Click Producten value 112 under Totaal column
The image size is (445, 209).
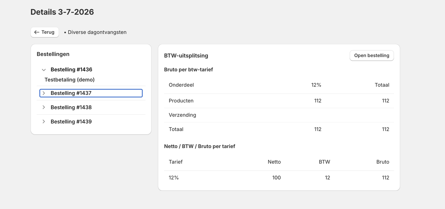tap(385, 101)
